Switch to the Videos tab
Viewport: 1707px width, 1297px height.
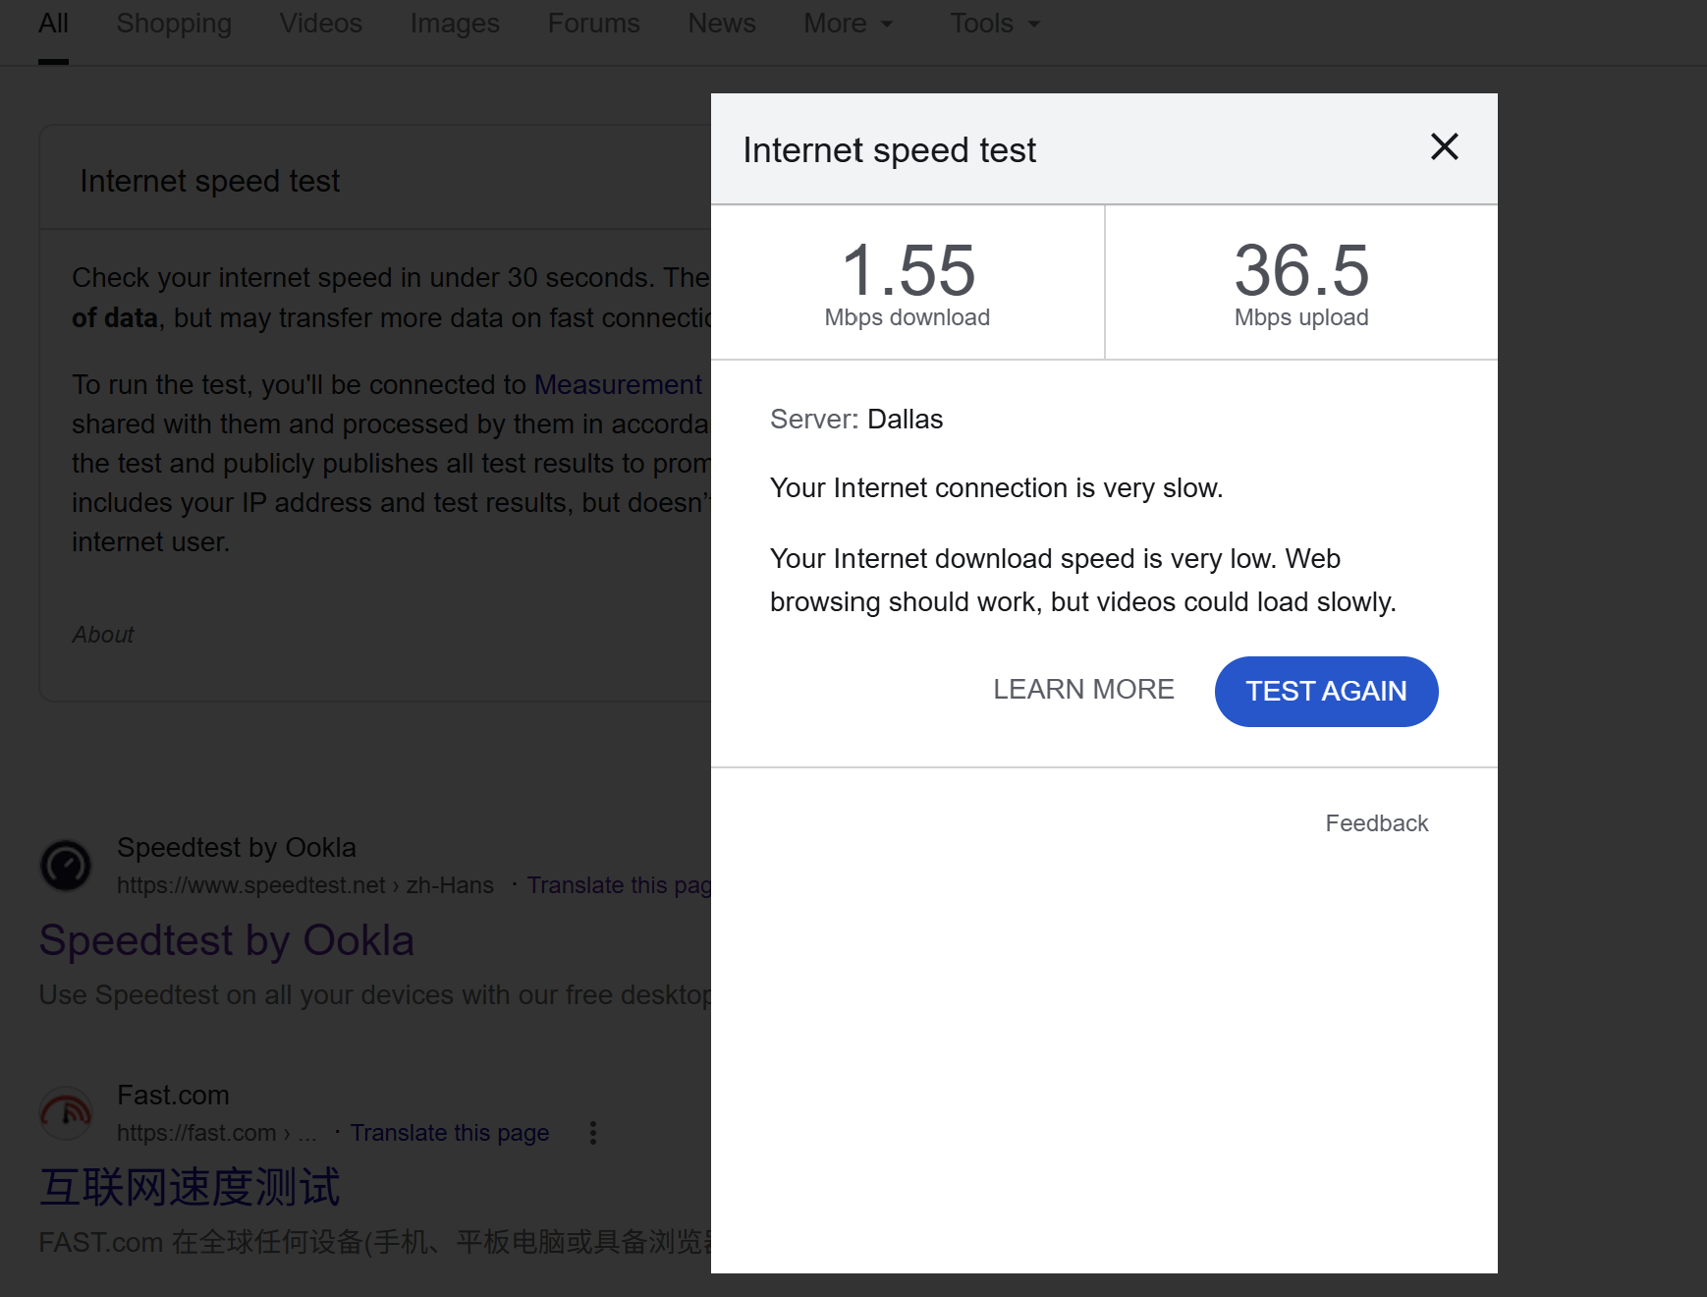point(321,24)
